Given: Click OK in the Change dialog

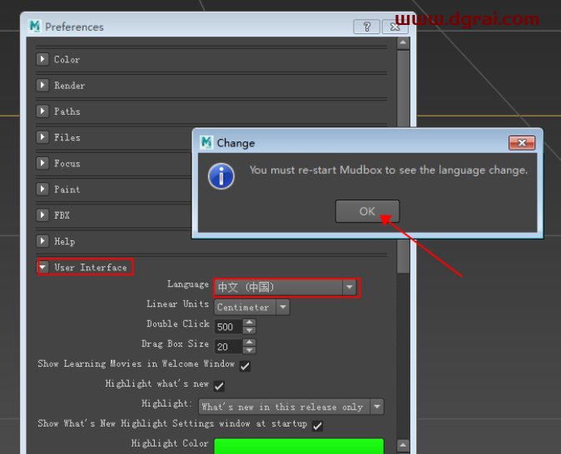Looking at the screenshot, I should 367,211.
